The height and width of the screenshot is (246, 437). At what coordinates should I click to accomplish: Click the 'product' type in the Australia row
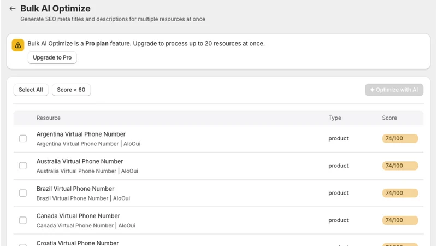[338, 166]
